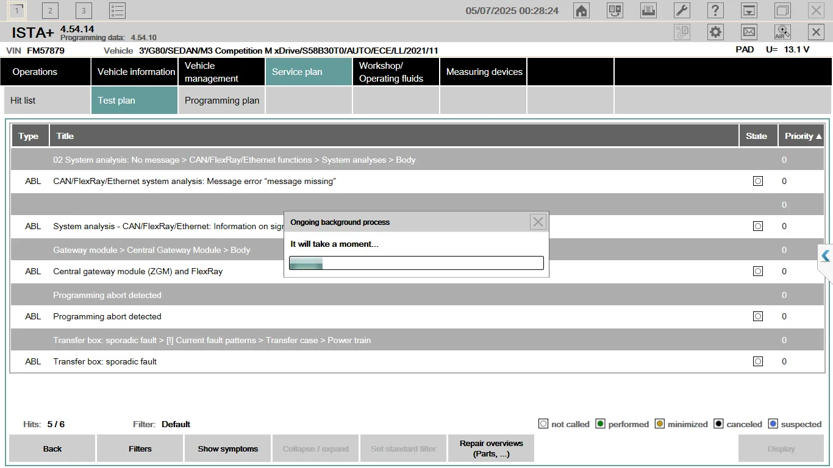The height and width of the screenshot is (468, 833).
Task: Select 'Transfer box: sporadic fault > [!] Current' group row
Action: point(416,340)
